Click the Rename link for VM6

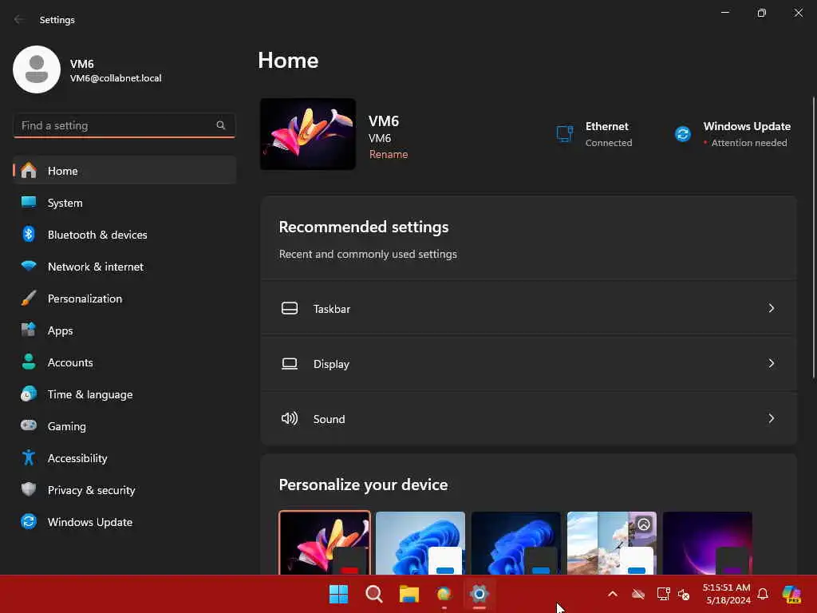coord(389,154)
